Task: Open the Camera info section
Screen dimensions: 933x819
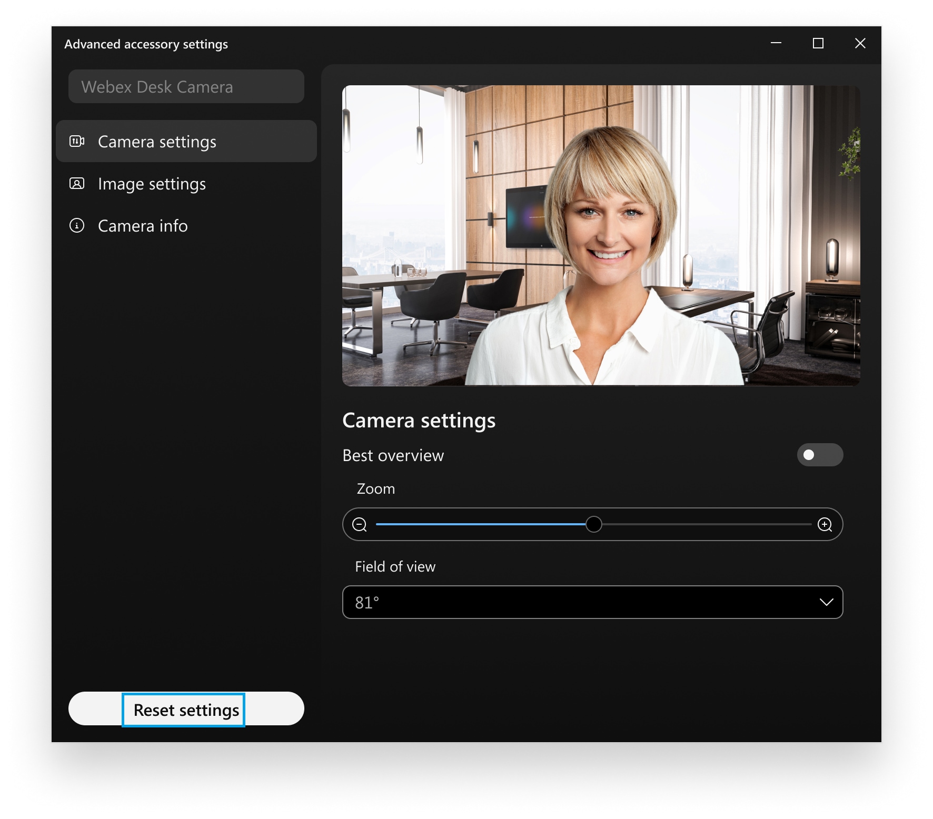Action: coord(142,225)
